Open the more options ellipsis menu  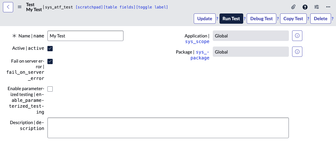point(328,7)
